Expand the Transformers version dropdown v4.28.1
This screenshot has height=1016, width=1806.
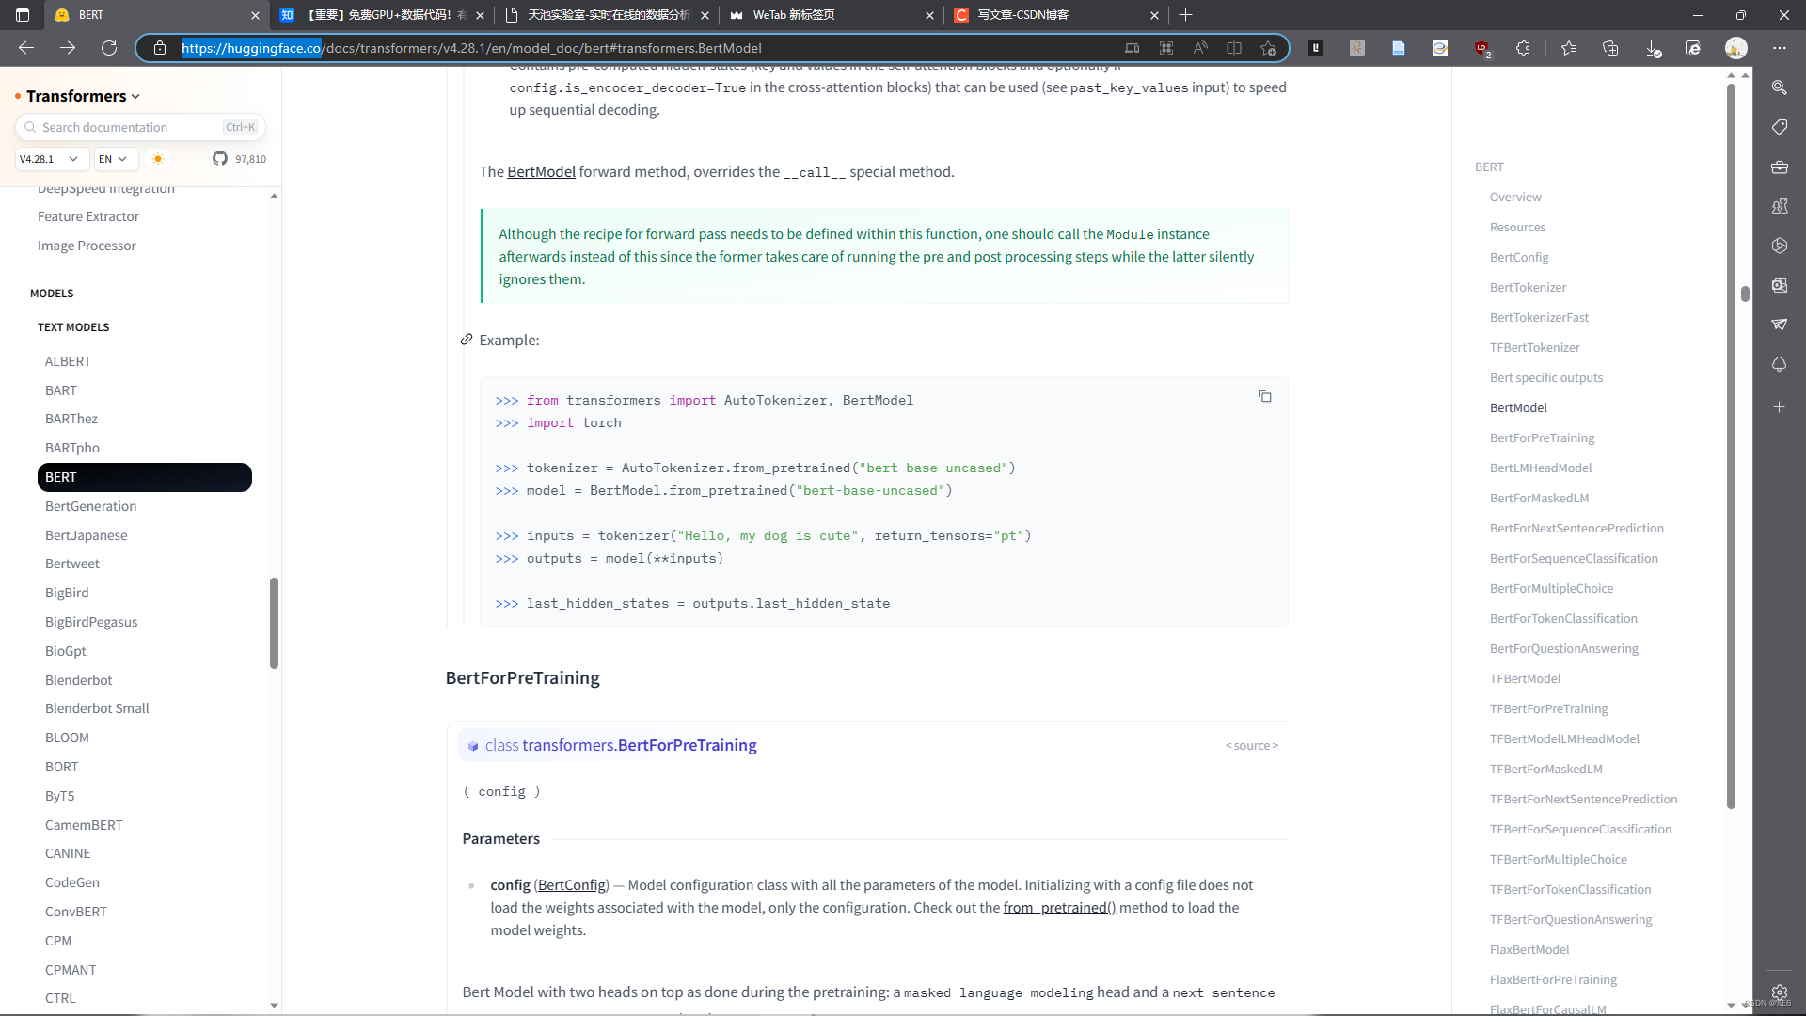tap(48, 157)
